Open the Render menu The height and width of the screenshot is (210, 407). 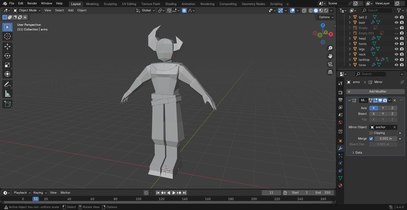tap(32, 3)
